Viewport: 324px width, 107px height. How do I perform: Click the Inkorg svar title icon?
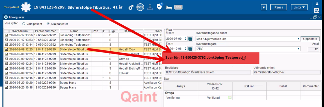tap(6, 17)
